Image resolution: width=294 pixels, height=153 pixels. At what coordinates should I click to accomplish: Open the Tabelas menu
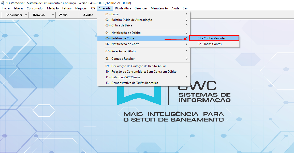[x=18, y=8]
